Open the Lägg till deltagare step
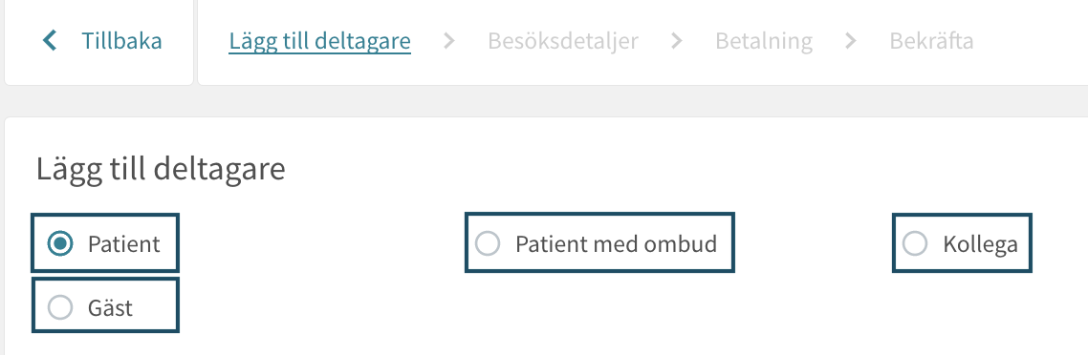 320,42
